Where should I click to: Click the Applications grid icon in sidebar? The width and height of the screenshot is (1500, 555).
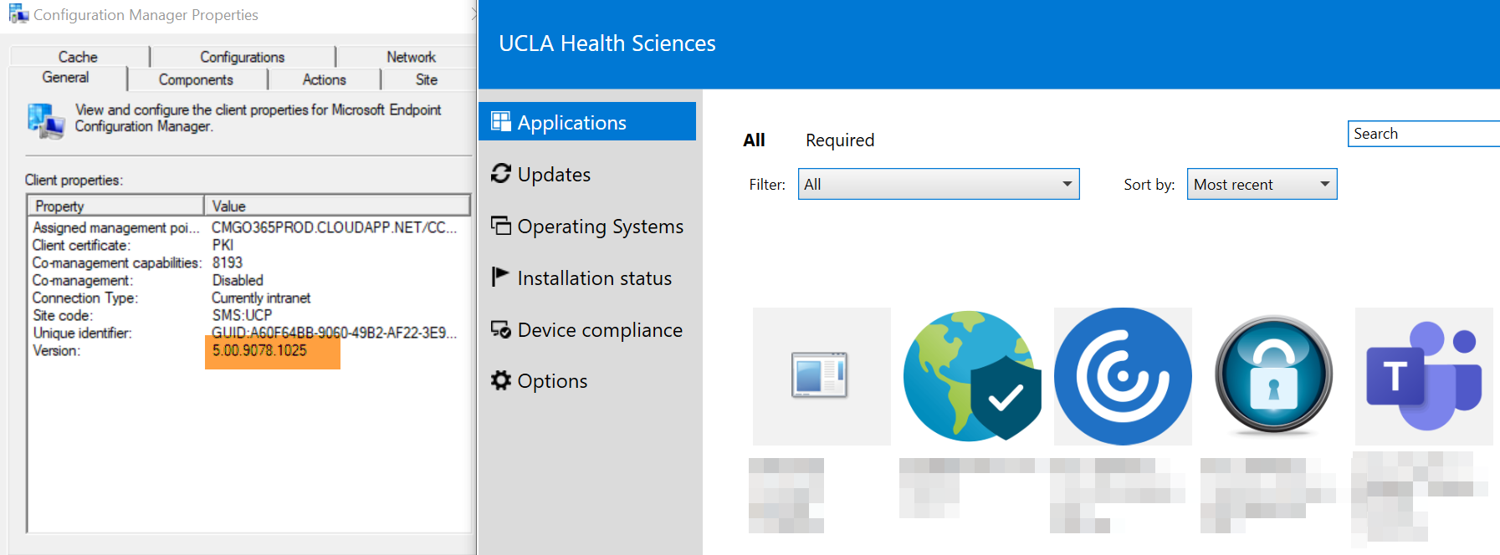501,122
